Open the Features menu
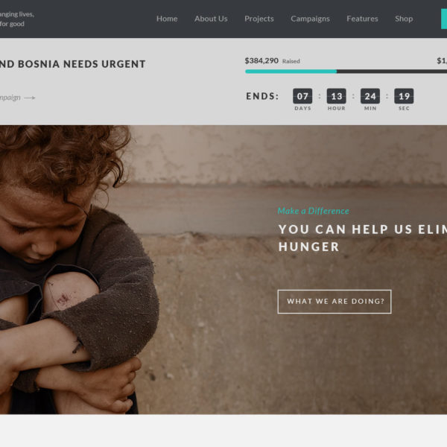This screenshot has height=447, width=447. [x=362, y=19]
